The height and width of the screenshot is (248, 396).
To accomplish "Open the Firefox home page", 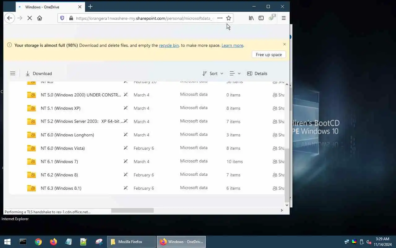I will coord(40,18).
